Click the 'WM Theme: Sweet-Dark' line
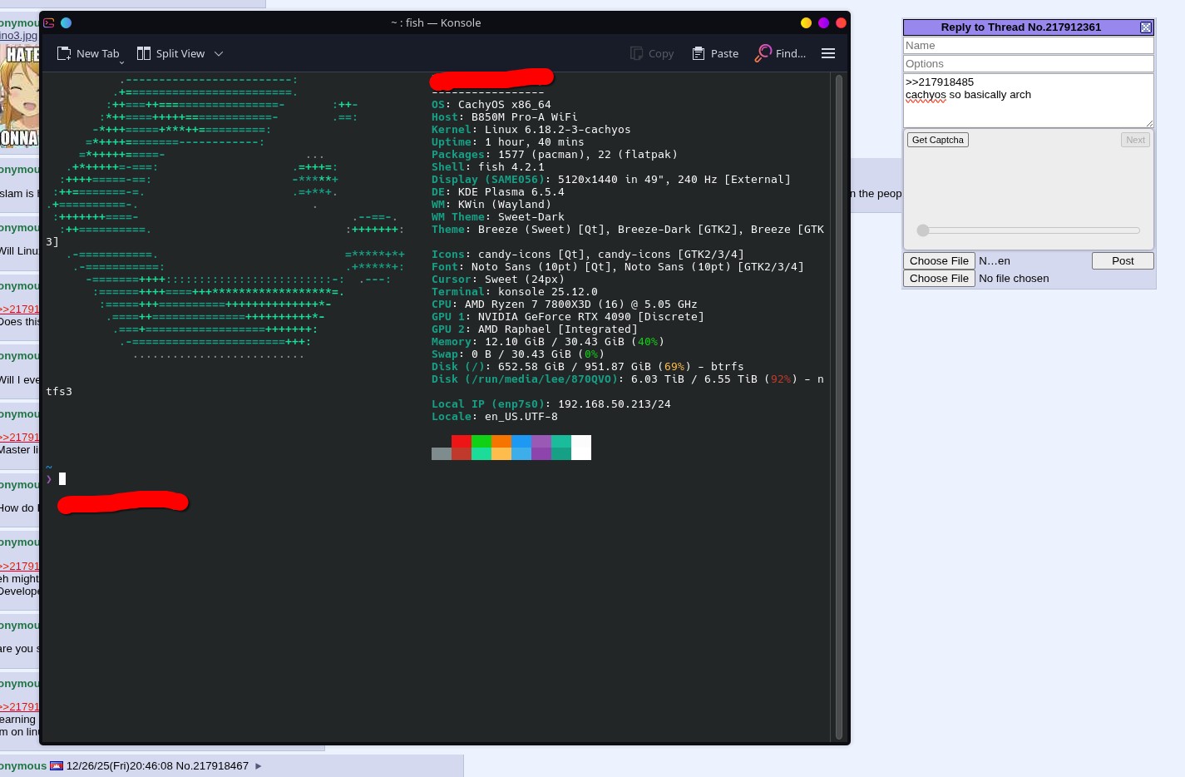This screenshot has height=777, width=1185. (498, 217)
